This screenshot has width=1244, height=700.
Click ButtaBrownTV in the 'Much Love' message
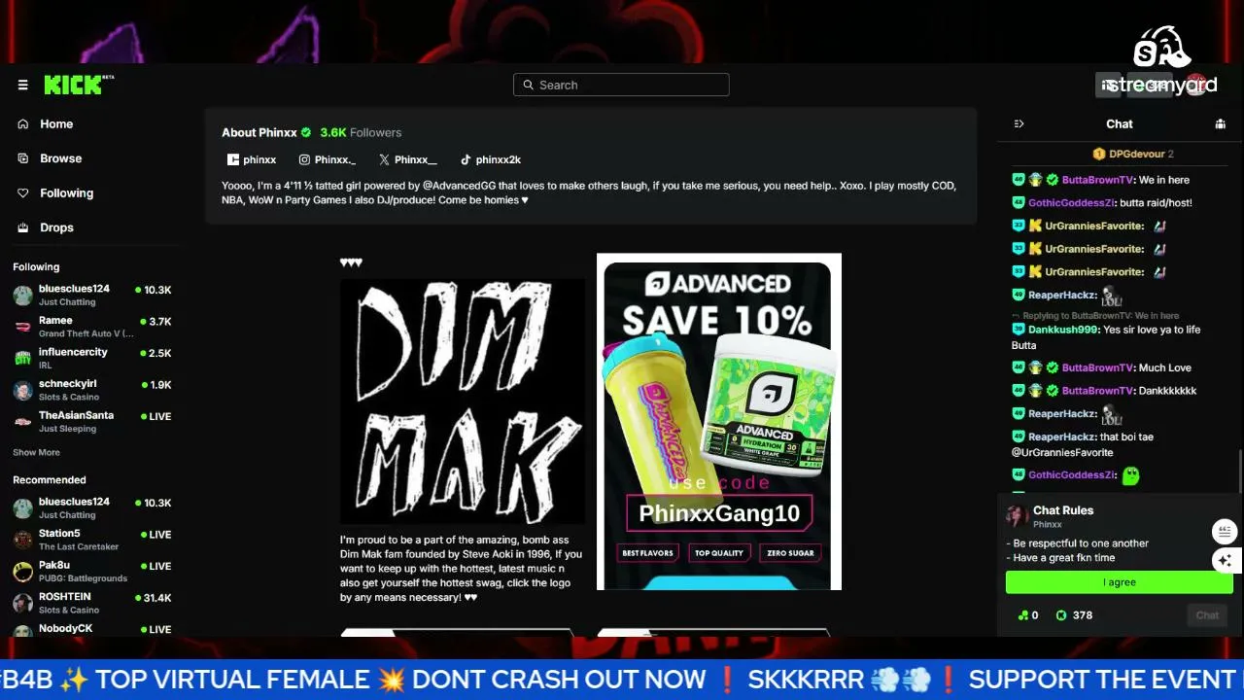pyautogui.click(x=1098, y=367)
